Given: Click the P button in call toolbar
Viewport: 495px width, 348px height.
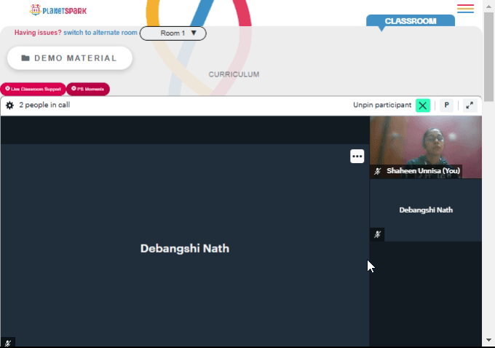Looking at the screenshot, I should point(446,105).
